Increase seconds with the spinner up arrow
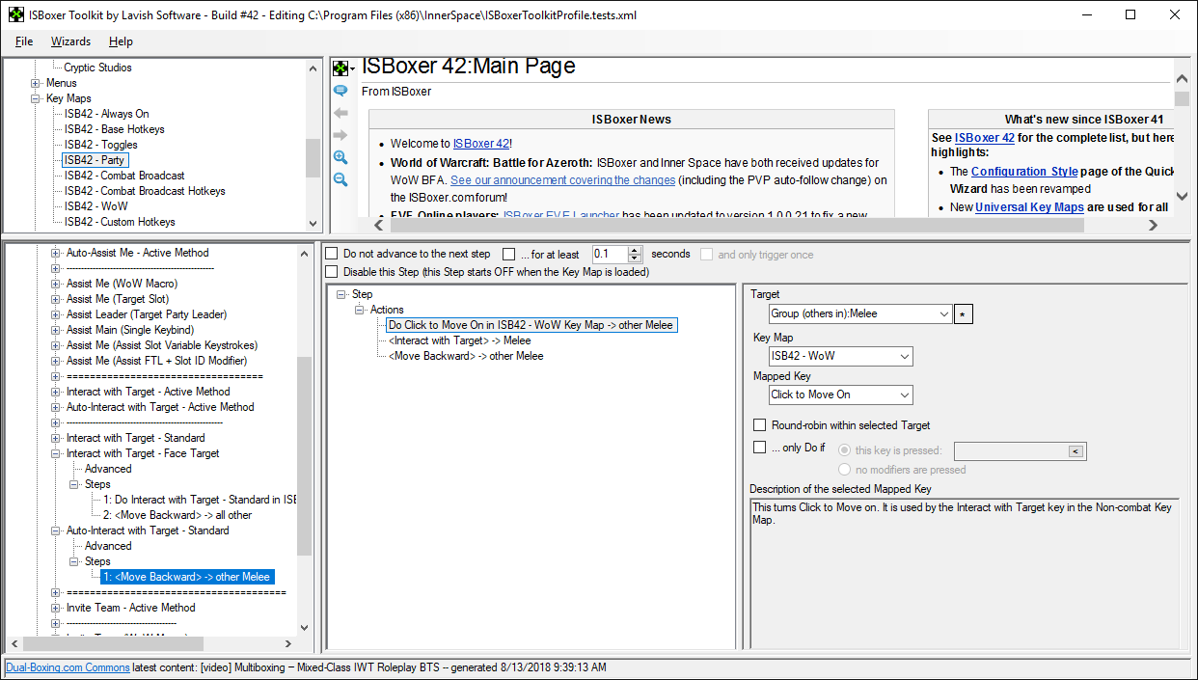The width and height of the screenshot is (1198, 680). click(634, 250)
